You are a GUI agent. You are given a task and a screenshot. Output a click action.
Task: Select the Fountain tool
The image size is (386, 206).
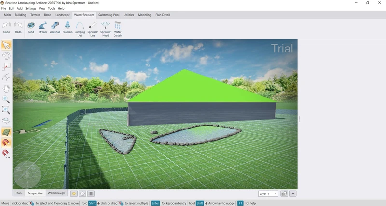68,27
